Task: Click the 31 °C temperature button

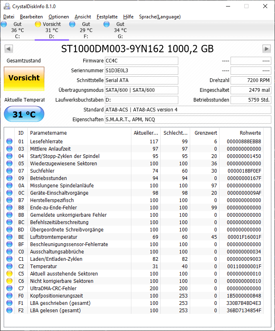Action: coord(24,114)
